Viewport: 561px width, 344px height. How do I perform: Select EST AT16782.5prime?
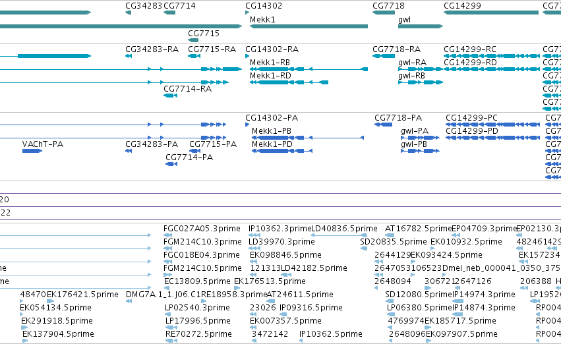pos(418,229)
